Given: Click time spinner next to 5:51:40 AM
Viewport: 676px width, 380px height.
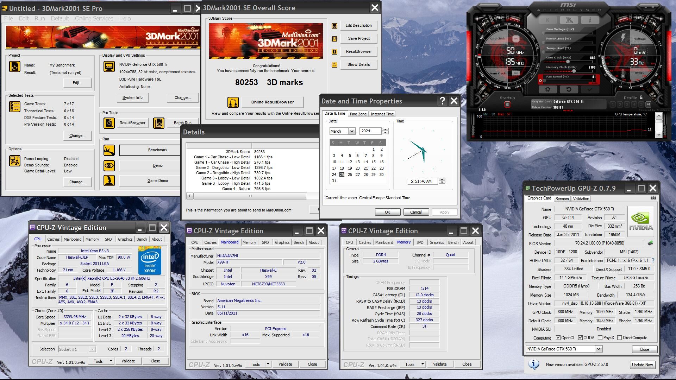Looking at the screenshot, I should coord(442,181).
